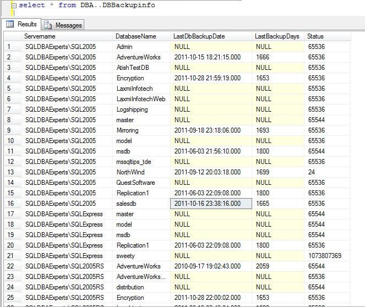Click SQLDBAExperts\SQLExpress cell in row 17
Screen dimensions: 365x307
[67, 214]
